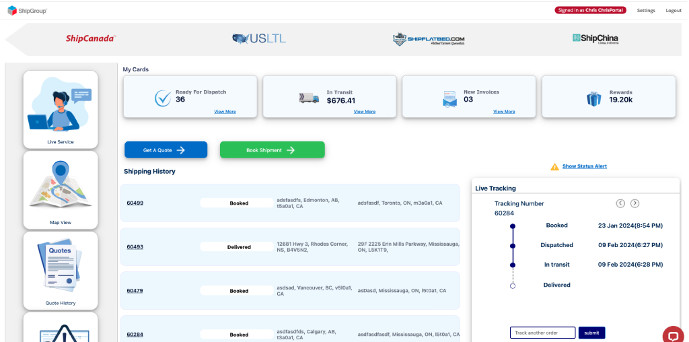The height and width of the screenshot is (342, 689).
Task: Open the ShipFlatbed.com logo
Action: pos(429,39)
